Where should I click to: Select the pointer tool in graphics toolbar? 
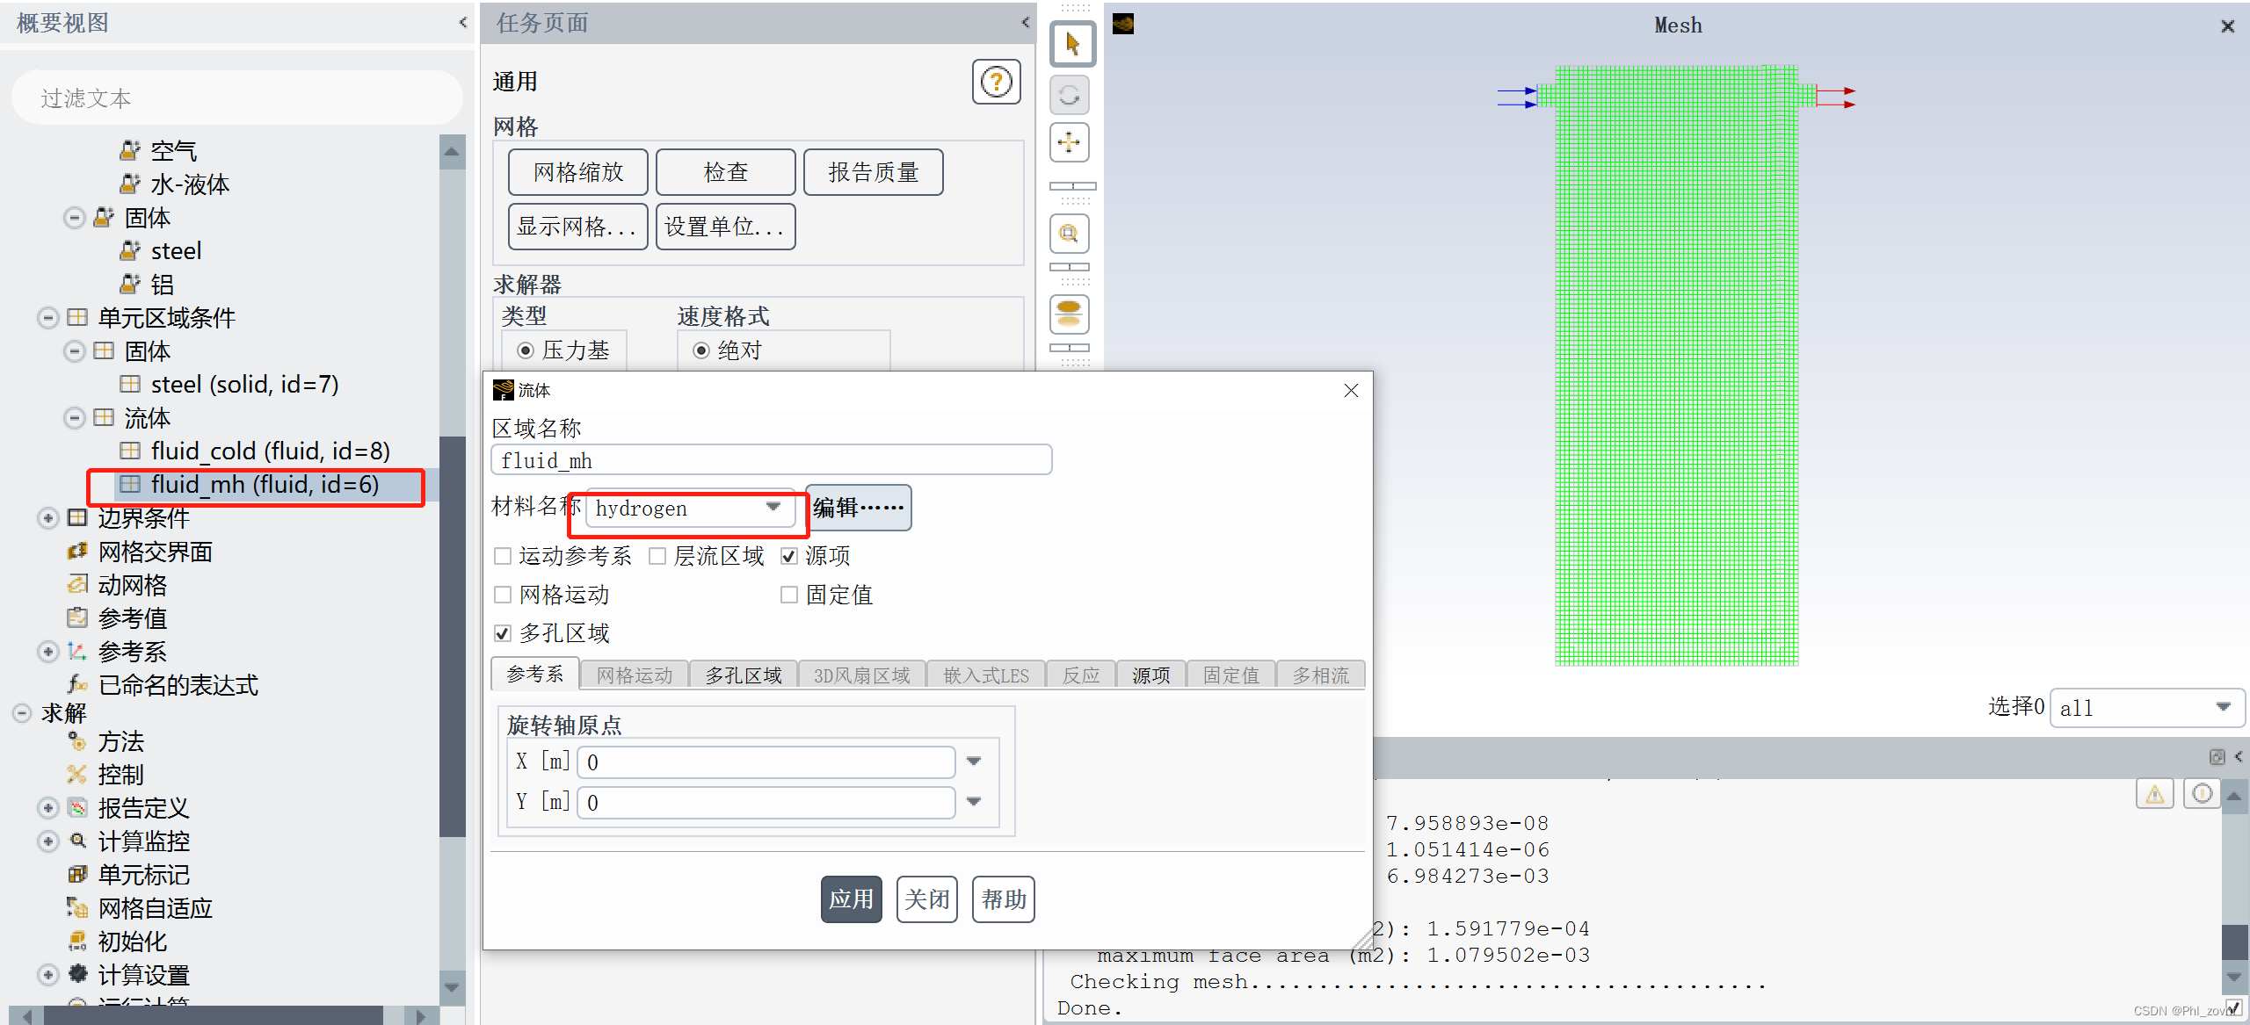tap(1072, 44)
